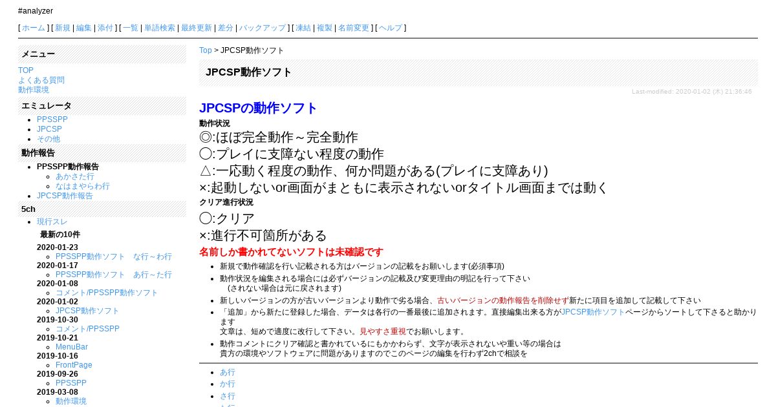The width and height of the screenshot is (776, 407).
Task: Open recent entry コメント/PPSSPP動作ソフト
Action: pos(107,293)
